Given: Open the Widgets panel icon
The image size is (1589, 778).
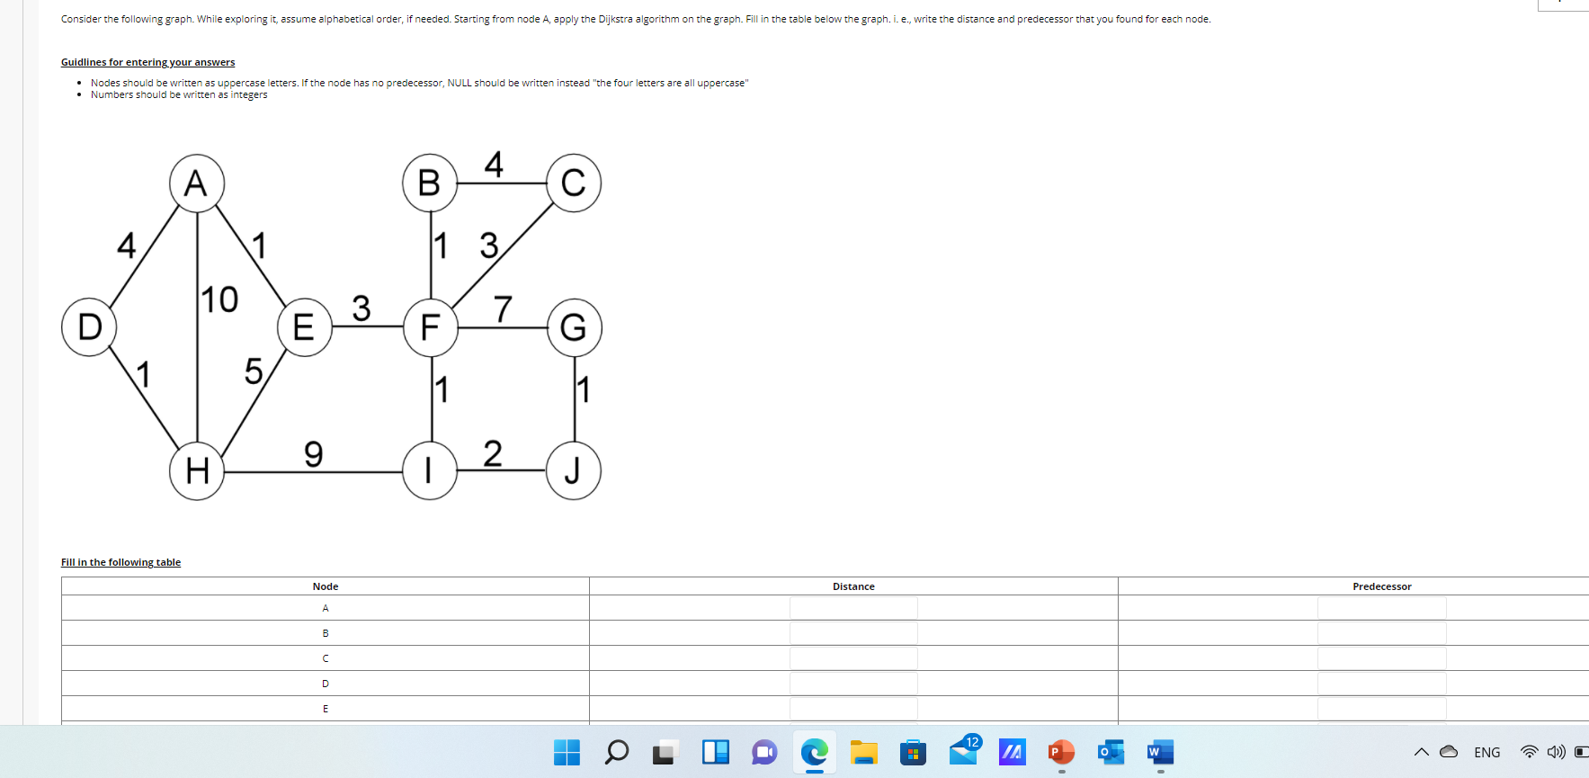Looking at the screenshot, I should [715, 752].
